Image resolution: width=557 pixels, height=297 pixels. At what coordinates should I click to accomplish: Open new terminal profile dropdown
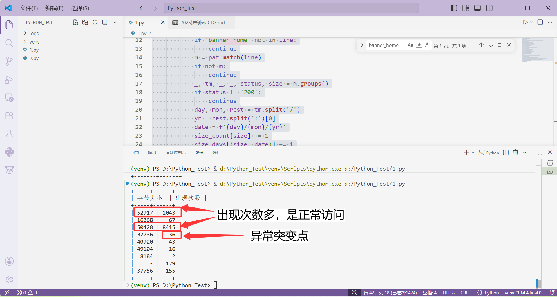[x=473, y=153]
